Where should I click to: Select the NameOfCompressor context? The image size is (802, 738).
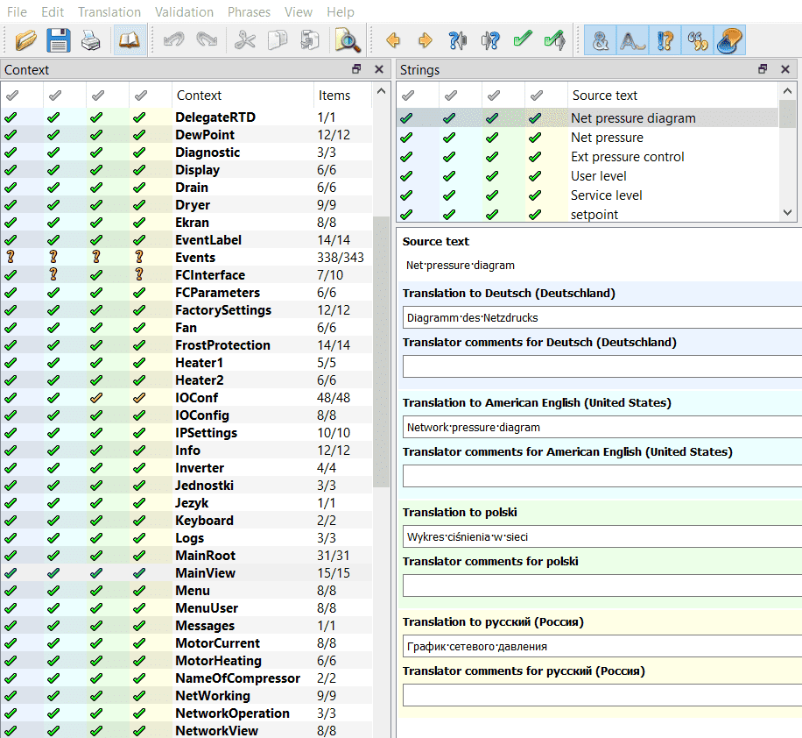tap(186, 678)
